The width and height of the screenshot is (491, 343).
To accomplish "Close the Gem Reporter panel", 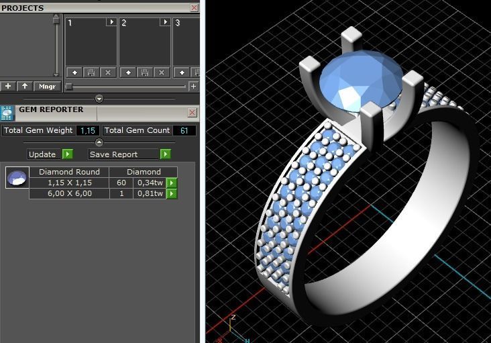I will click(x=193, y=113).
